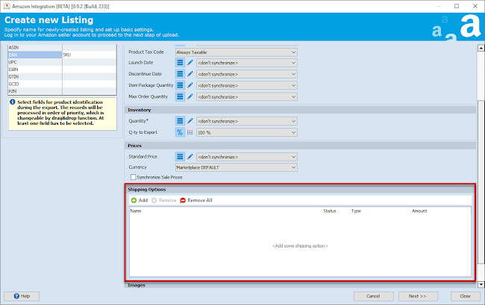Open the Quantity synchronize dropdown
This screenshot has width=485, height=305.
(x=247, y=121)
